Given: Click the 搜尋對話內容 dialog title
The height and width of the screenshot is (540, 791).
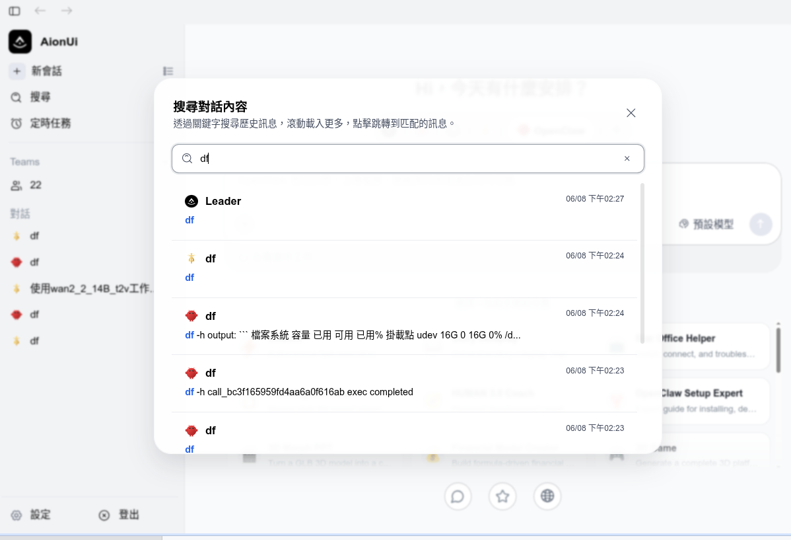Looking at the screenshot, I should pos(211,106).
